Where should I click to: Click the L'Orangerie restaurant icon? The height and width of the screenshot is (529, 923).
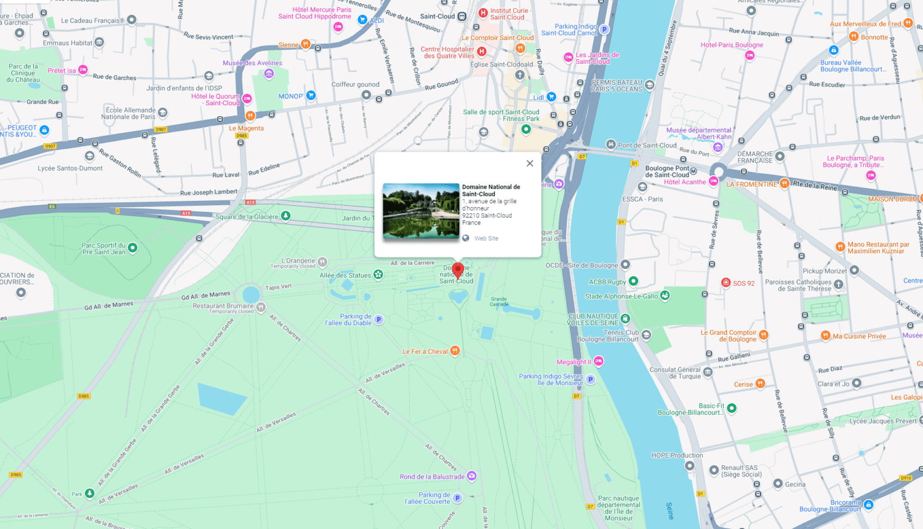coord(322,262)
